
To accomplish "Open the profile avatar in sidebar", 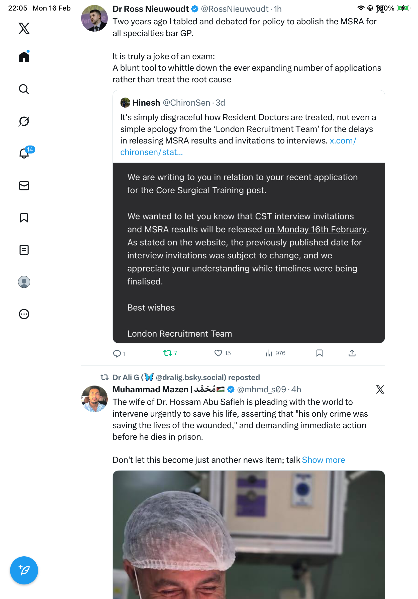I will [24, 282].
